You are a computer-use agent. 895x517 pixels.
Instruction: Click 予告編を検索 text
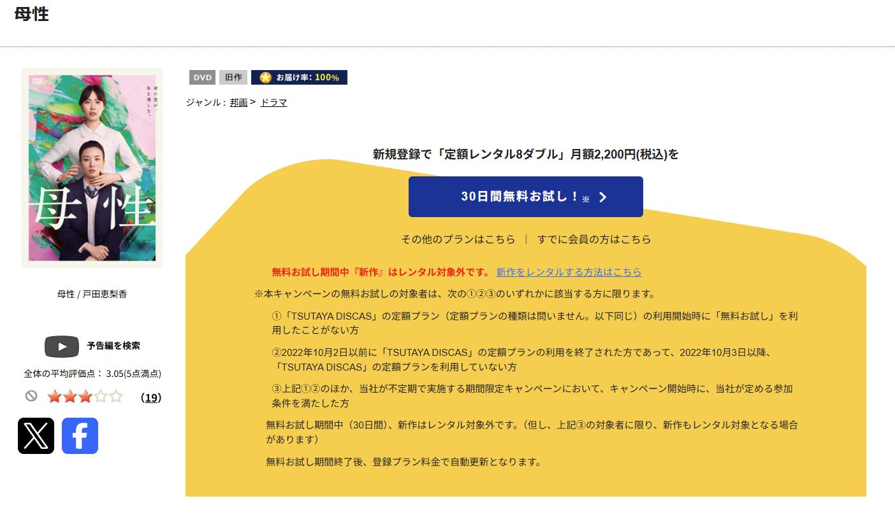click(113, 346)
